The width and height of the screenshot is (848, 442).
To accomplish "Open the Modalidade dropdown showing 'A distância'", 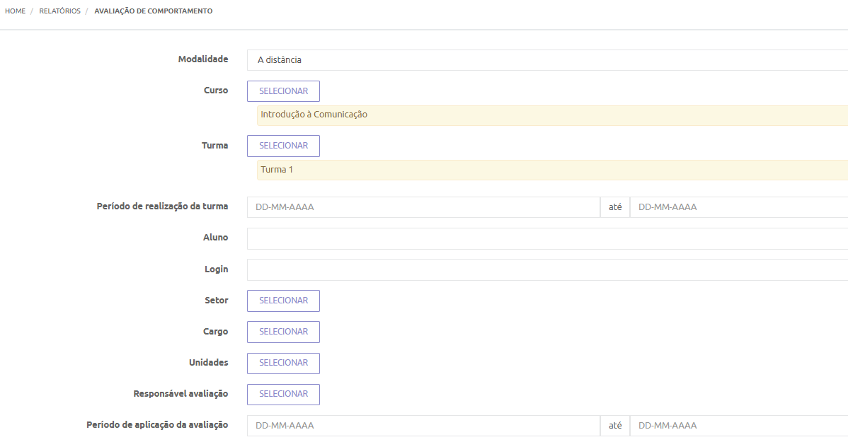I will click(x=546, y=60).
